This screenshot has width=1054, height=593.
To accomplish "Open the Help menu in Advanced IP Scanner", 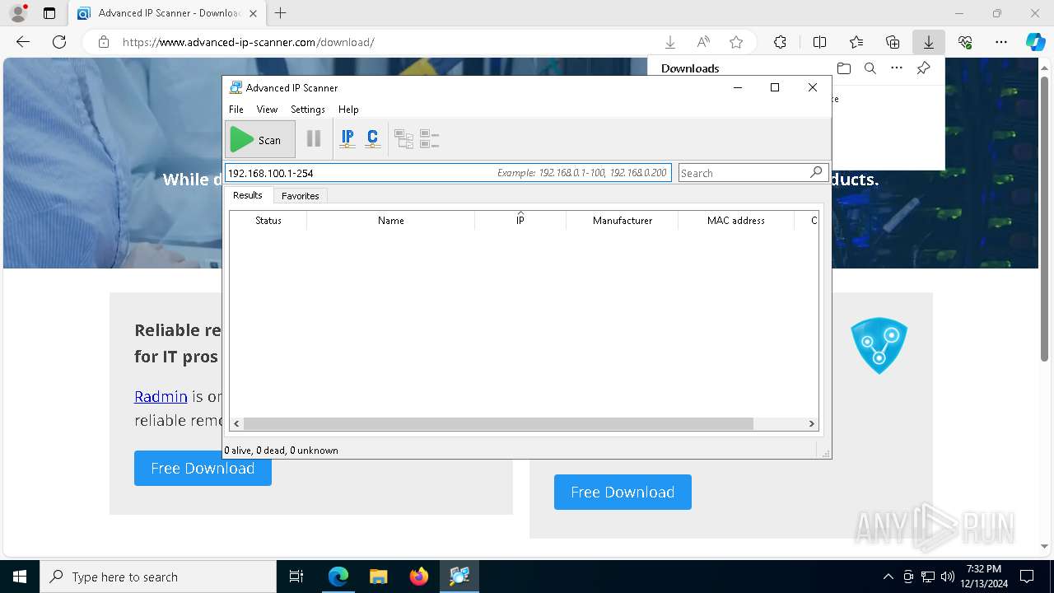I will (x=348, y=110).
